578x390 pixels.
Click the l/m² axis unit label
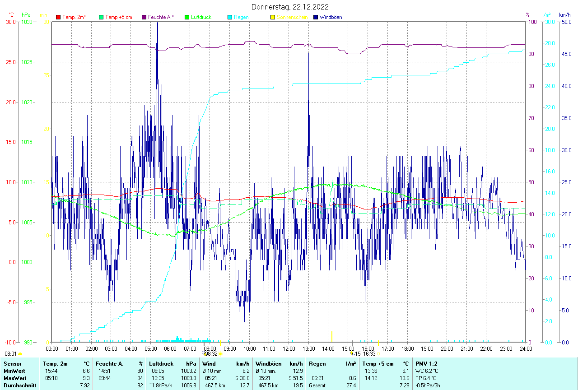pos(547,15)
